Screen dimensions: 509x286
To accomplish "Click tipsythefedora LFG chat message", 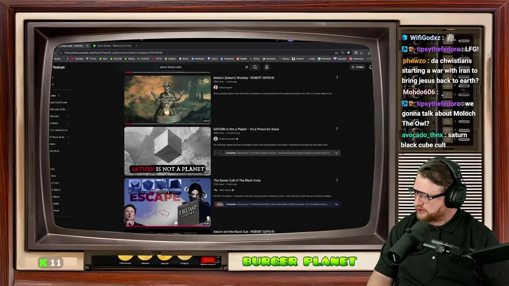I will [x=440, y=49].
